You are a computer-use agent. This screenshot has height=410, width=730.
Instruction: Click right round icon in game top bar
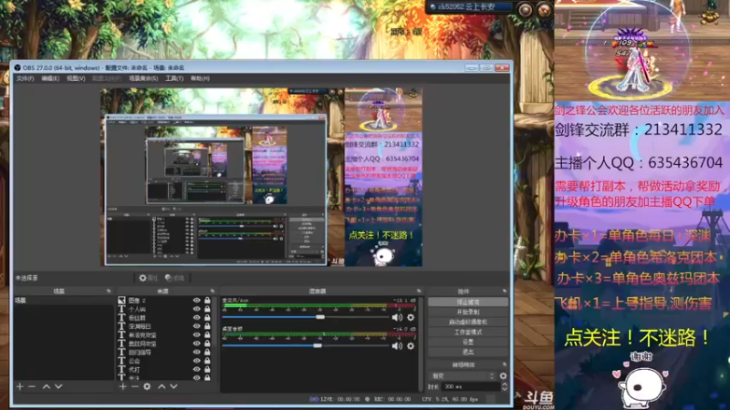[544, 10]
